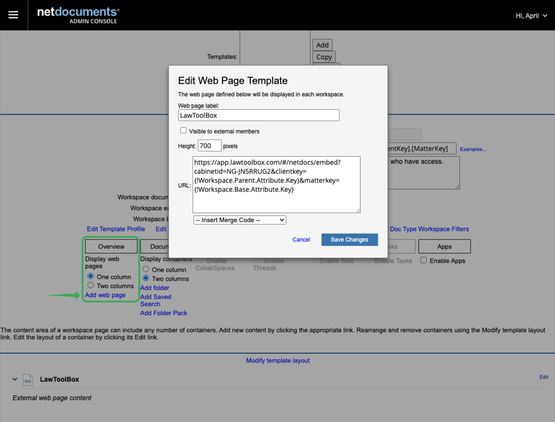
Task: Open the hamburger navigation menu
Action: coord(14,15)
